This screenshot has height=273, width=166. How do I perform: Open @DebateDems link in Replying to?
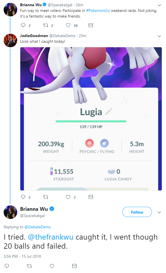[38, 227]
